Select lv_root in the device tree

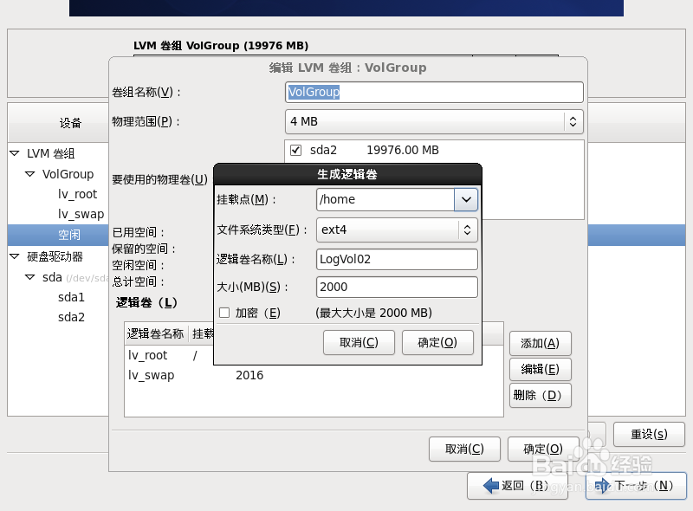[76, 193]
